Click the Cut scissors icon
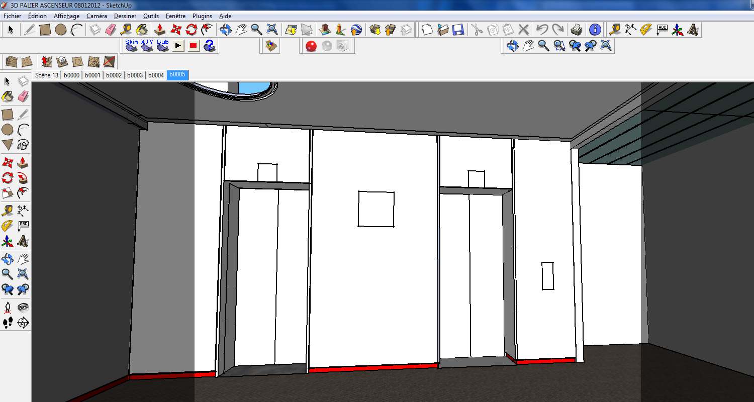This screenshot has height=402, width=754. coord(477,30)
